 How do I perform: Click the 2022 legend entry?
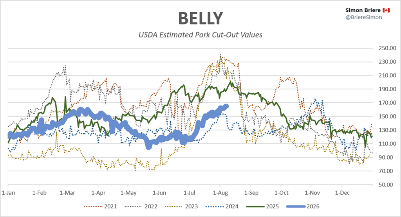[141, 206]
